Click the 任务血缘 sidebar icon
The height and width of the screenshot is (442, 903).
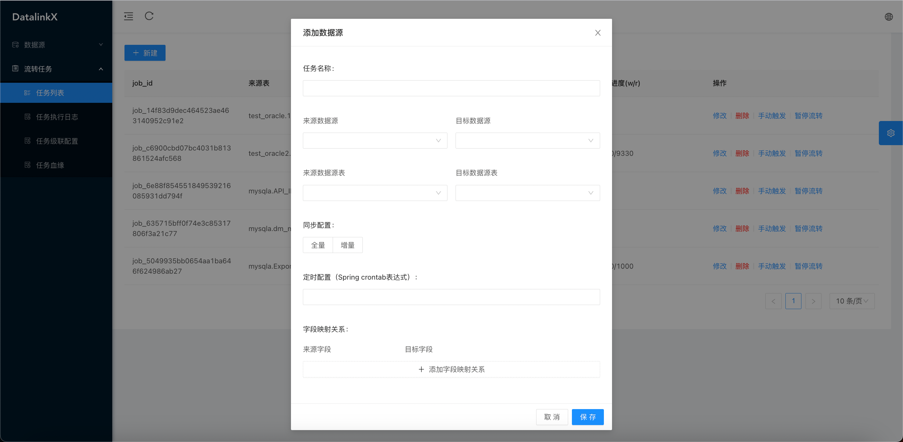[28, 165]
